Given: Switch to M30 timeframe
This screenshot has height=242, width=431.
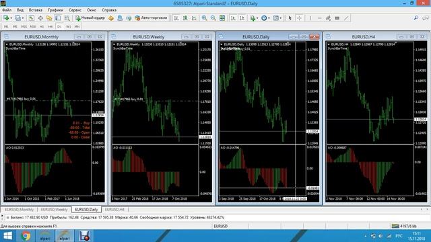Looking at the screenshot, I should coord(33,27).
